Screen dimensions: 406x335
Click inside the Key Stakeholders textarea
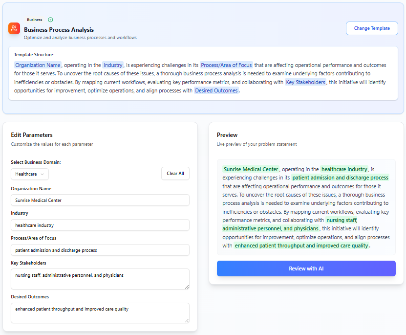click(100, 278)
